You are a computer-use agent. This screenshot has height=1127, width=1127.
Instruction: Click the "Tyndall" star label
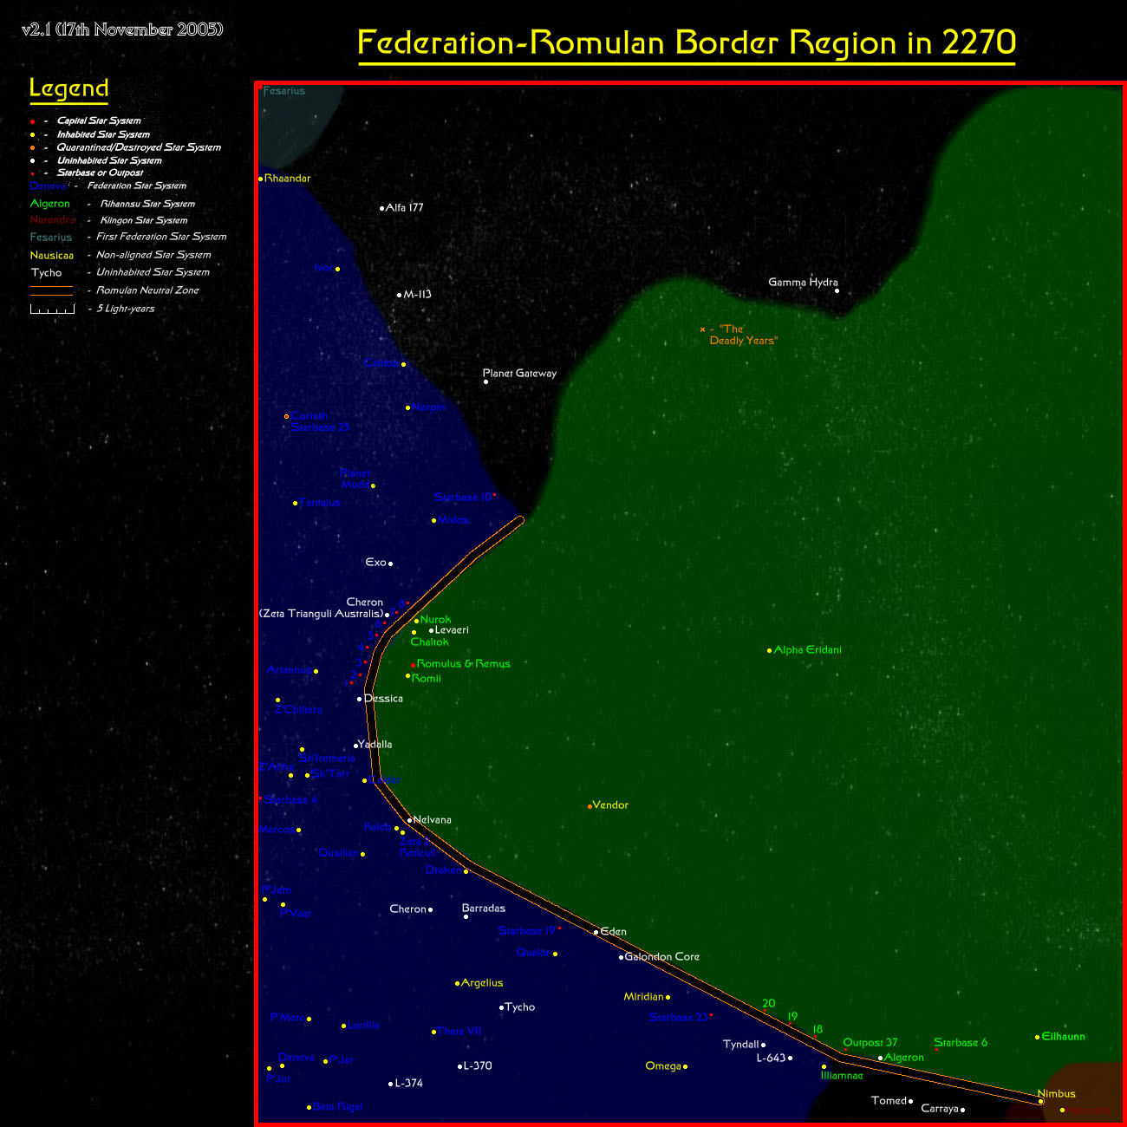(741, 1045)
